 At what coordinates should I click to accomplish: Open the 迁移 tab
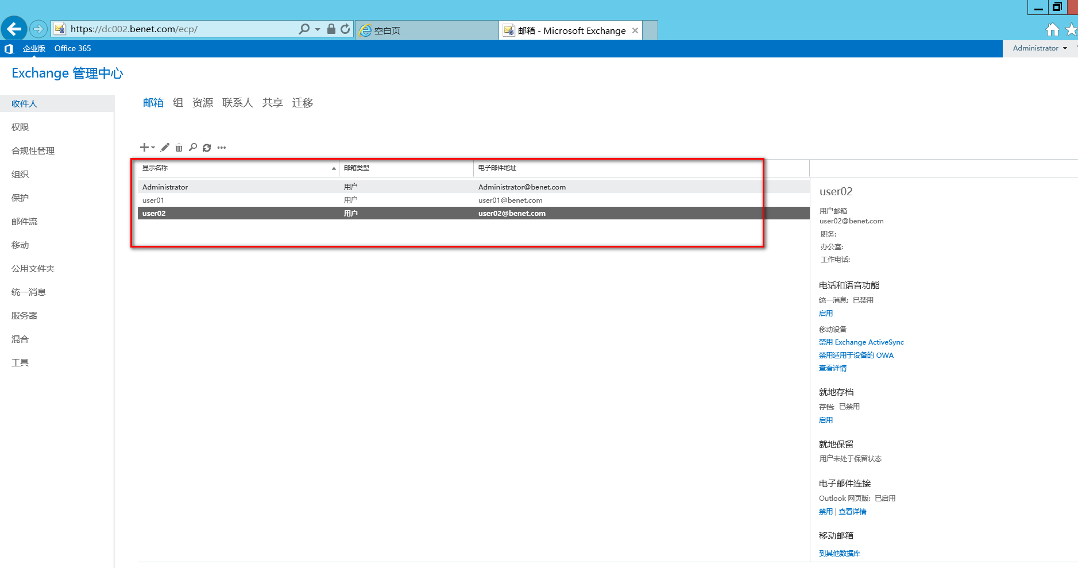pyautogui.click(x=303, y=103)
